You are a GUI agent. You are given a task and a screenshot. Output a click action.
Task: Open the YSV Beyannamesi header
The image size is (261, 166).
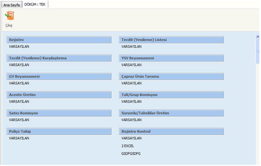coord(171,58)
